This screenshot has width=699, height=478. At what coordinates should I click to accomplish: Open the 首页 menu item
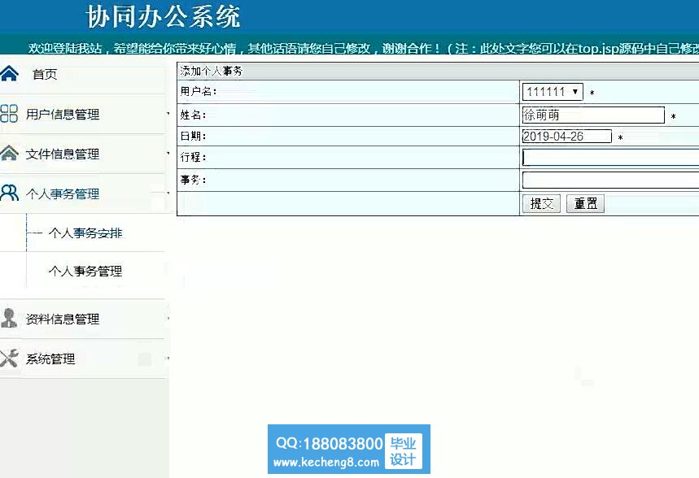tap(45, 75)
